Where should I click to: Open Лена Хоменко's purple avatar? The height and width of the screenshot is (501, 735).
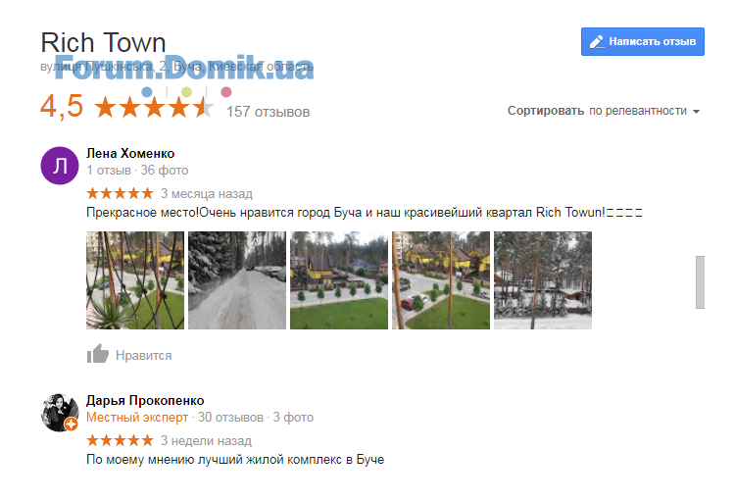point(60,166)
